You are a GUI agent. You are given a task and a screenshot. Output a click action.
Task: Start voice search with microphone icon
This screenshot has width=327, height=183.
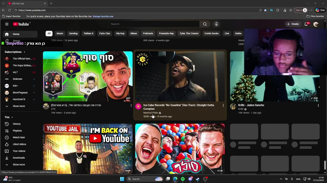pos(216,24)
